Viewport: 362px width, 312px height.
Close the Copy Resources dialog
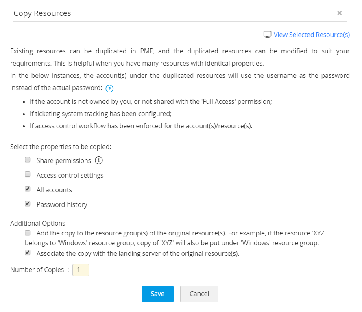pos(340,13)
